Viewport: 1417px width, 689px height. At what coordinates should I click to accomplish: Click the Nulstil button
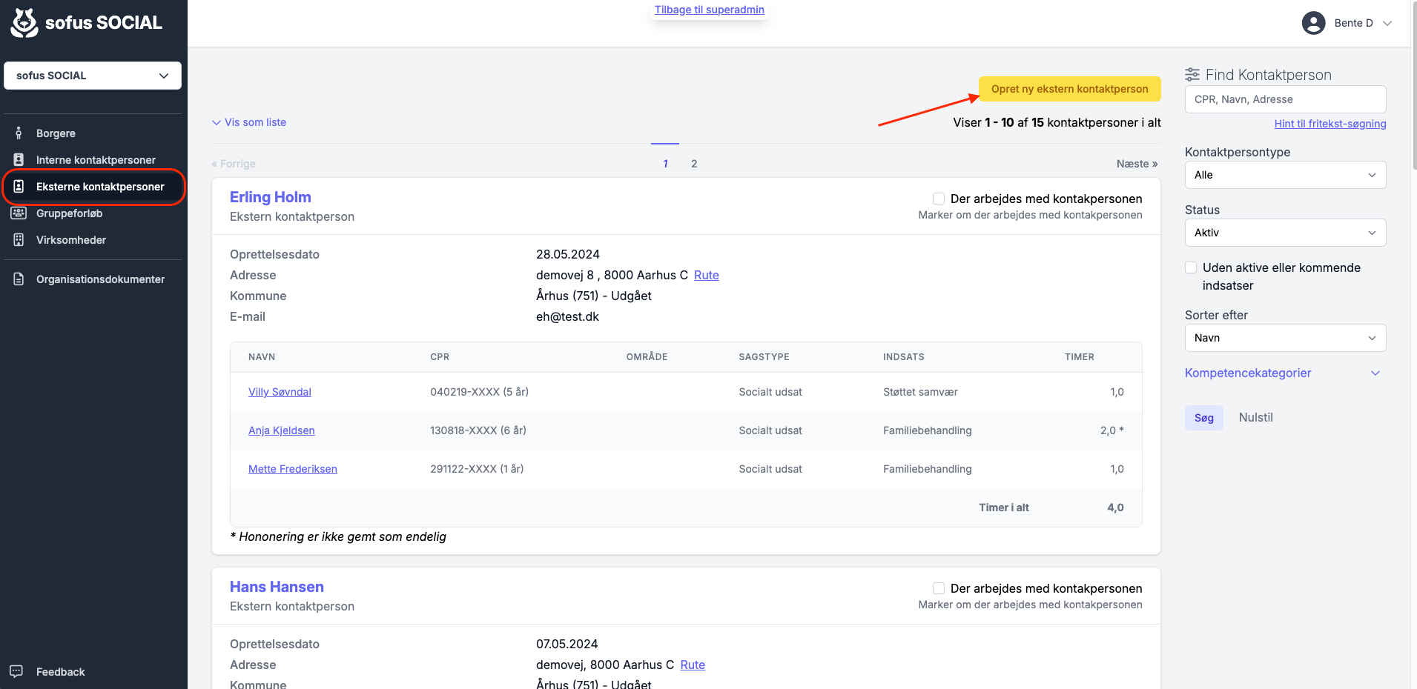pyautogui.click(x=1255, y=418)
